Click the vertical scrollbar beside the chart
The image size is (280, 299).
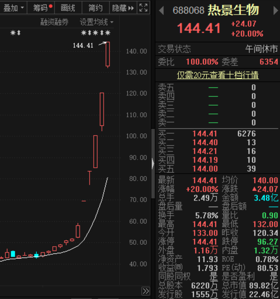(x=153, y=163)
